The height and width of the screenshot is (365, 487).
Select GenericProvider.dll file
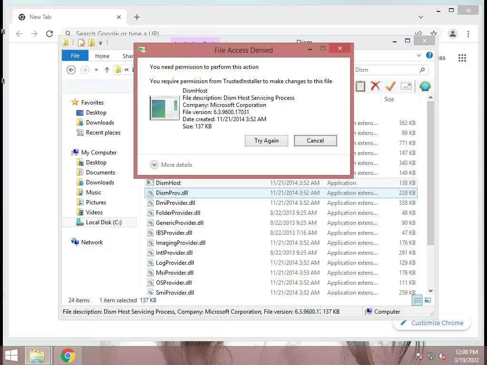click(x=281, y=222)
